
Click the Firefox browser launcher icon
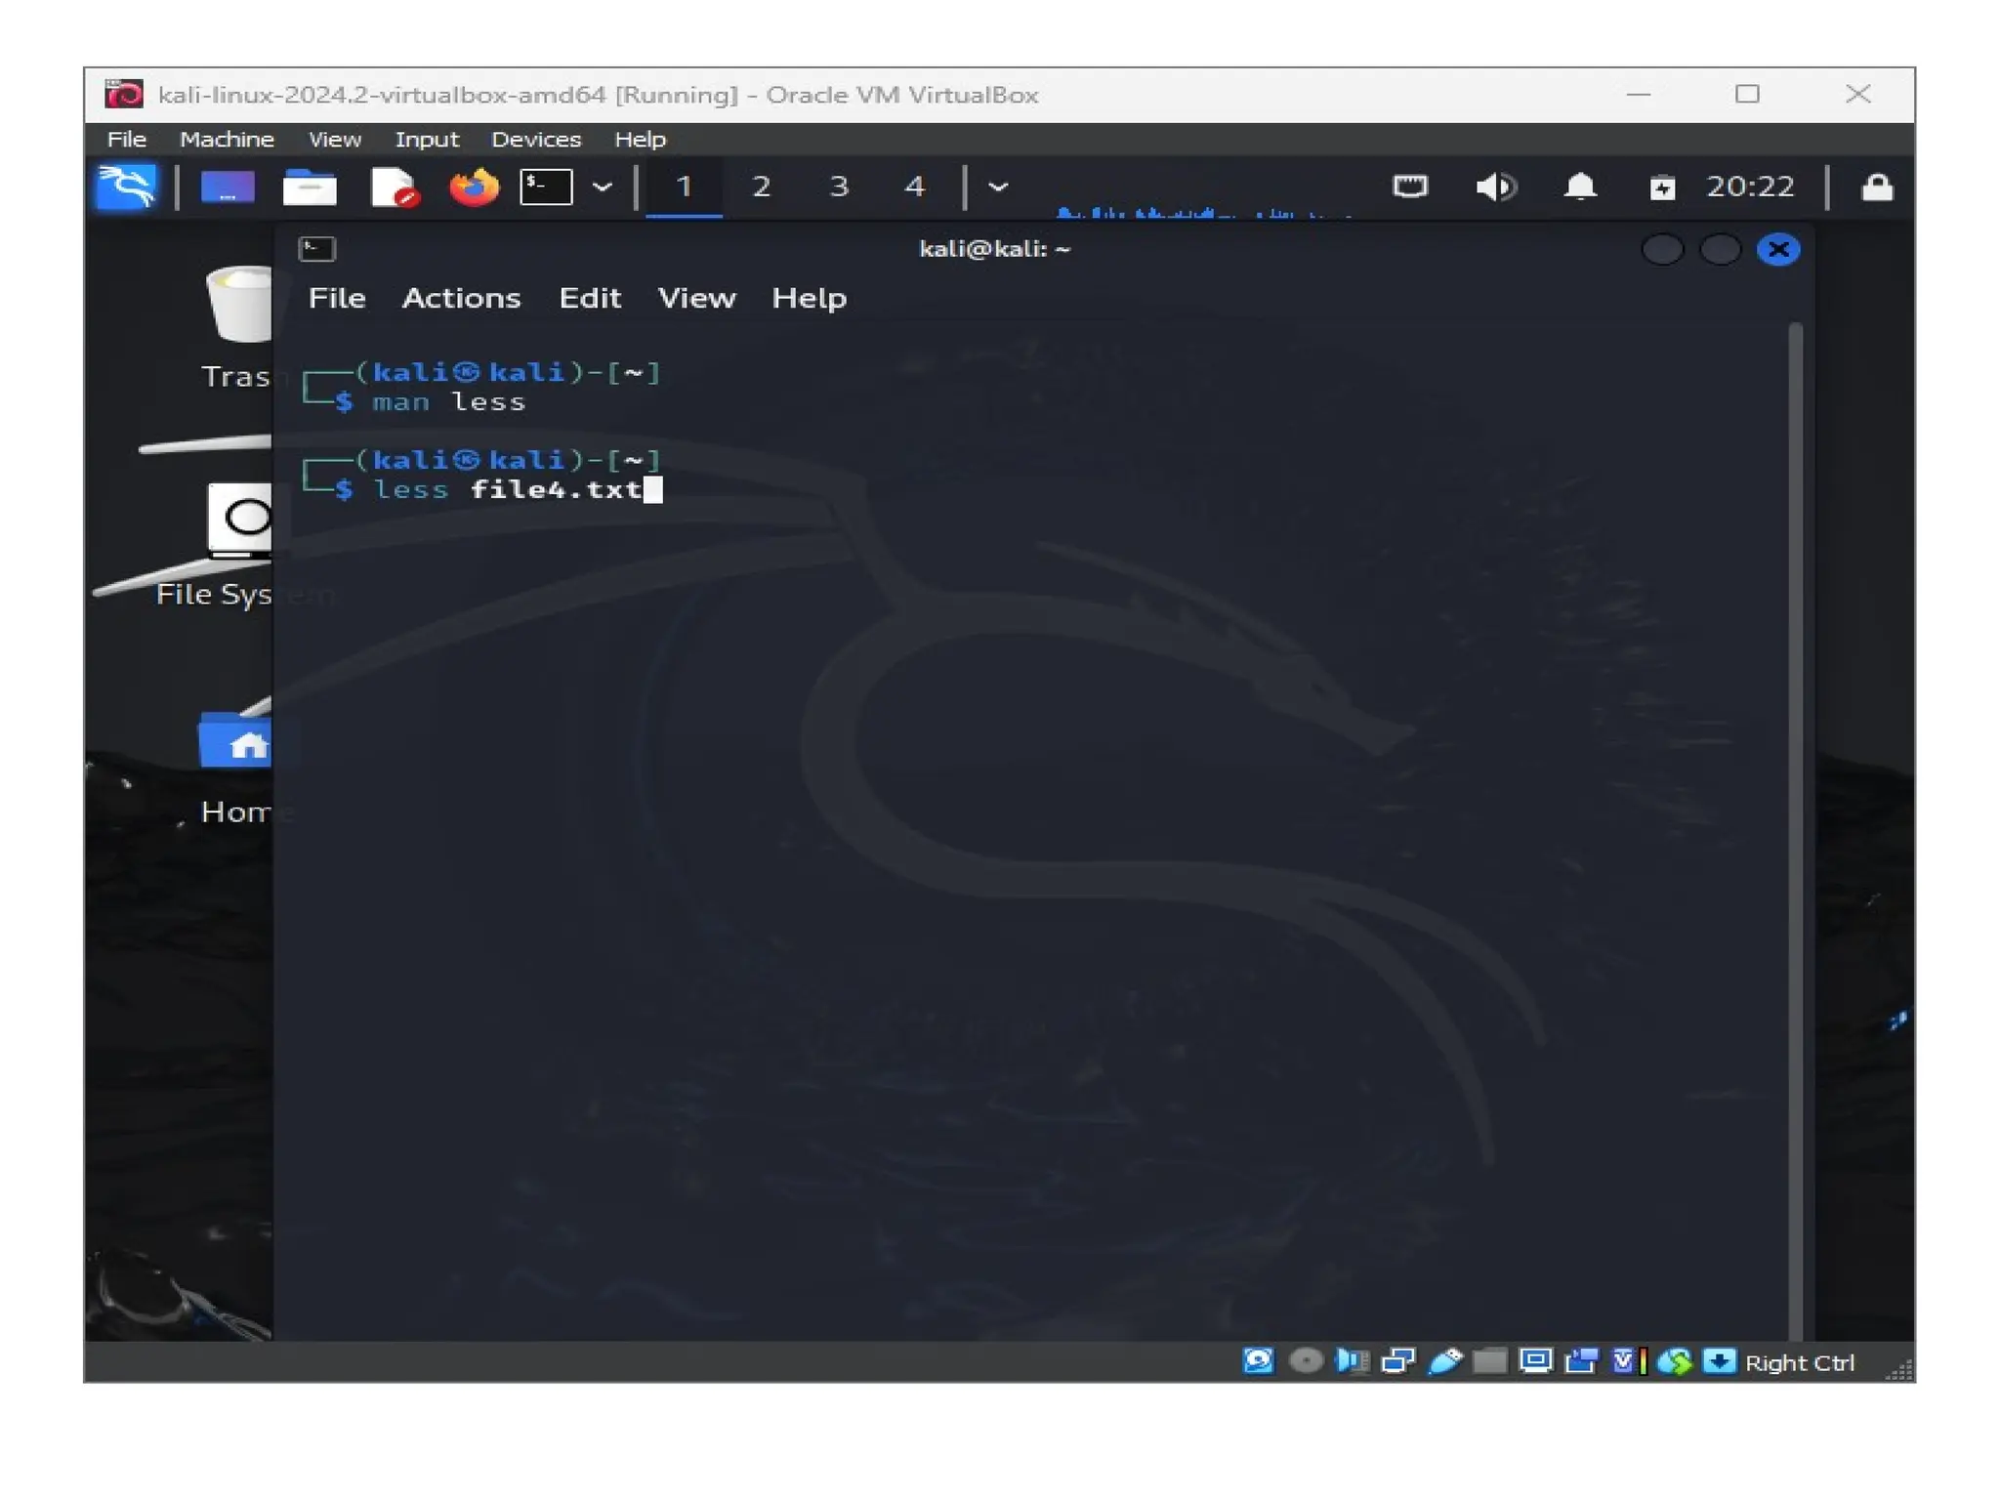474,187
